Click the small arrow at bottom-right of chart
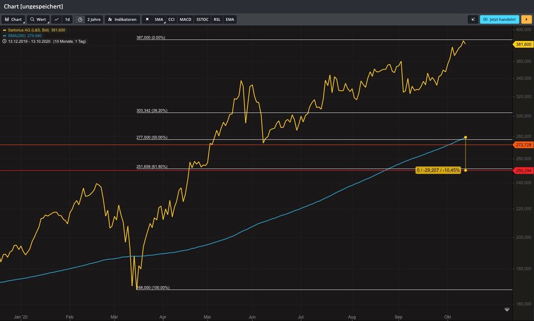Viewport: 534px width, 321px height. coord(507,310)
